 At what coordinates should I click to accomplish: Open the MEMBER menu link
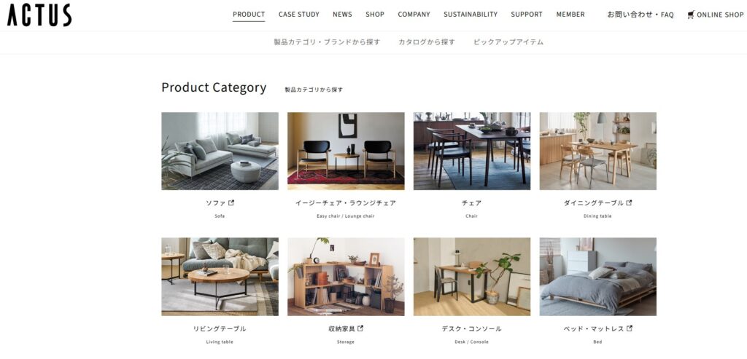click(x=570, y=15)
